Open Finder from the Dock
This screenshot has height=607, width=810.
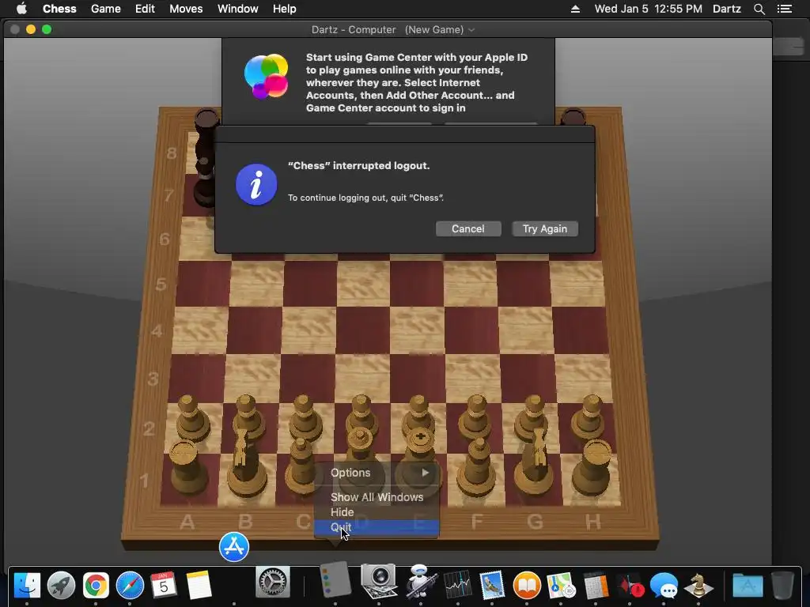tap(27, 586)
